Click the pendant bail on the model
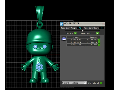Screen dimensions: 120x90 40,15
